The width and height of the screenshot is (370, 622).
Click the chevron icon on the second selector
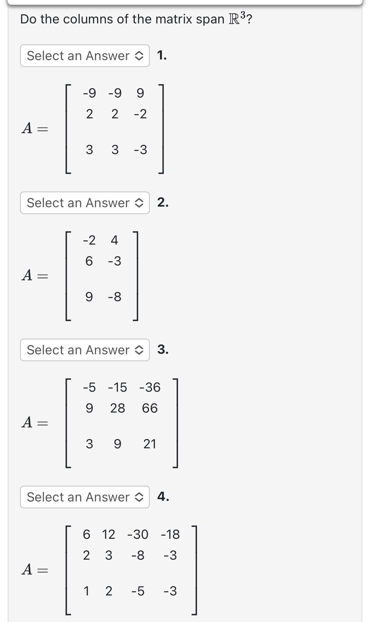click(x=139, y=203)
